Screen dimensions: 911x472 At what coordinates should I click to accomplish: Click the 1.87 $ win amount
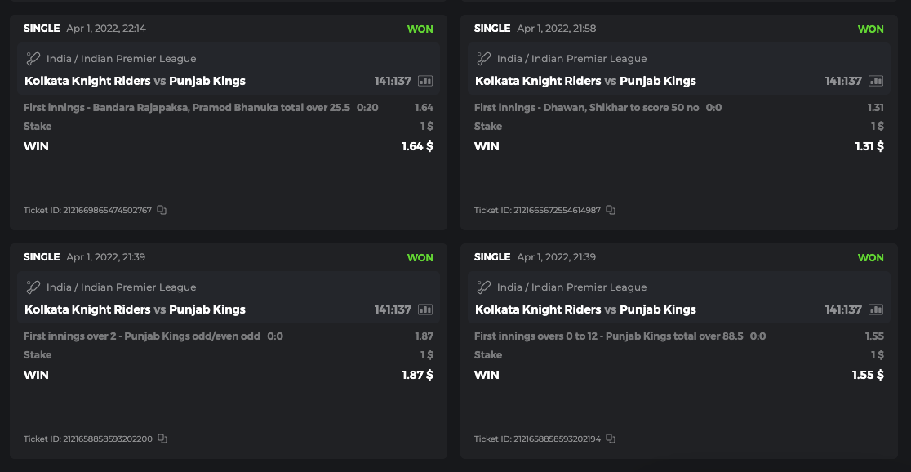click(x=417, y=375)
